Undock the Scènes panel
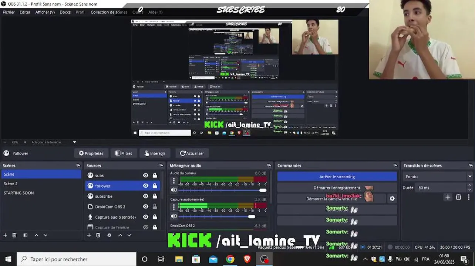Image resolution: width=475 pixels, height=266 pixels. [x=78, y=166]
